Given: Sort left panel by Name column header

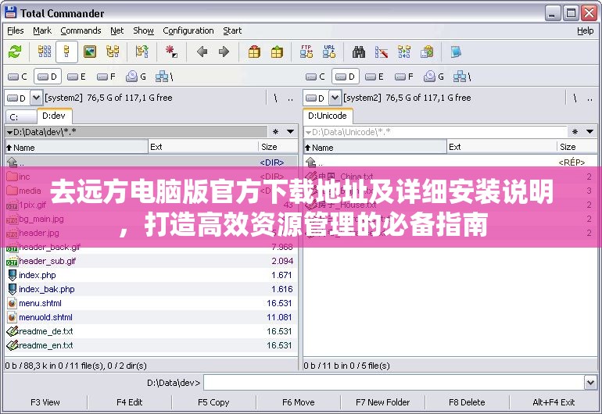Looking at the screenshot, I should click(x=77, y=148).
